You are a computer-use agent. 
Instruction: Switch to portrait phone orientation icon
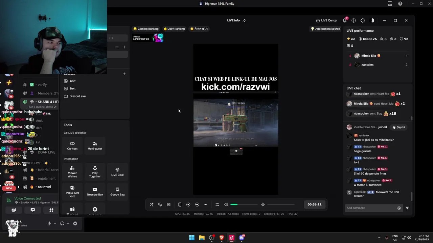pos(180,205)
